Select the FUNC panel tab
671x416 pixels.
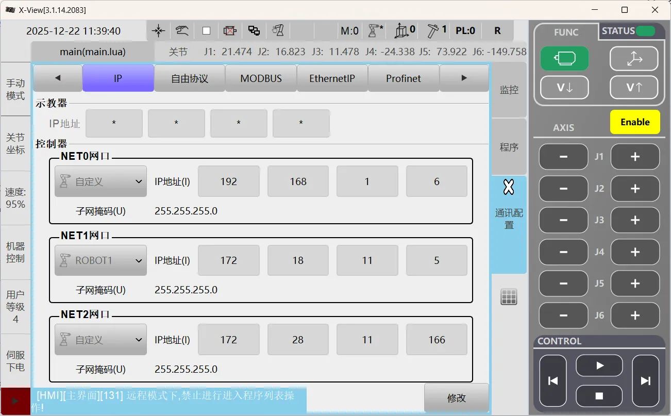[566, 32]
